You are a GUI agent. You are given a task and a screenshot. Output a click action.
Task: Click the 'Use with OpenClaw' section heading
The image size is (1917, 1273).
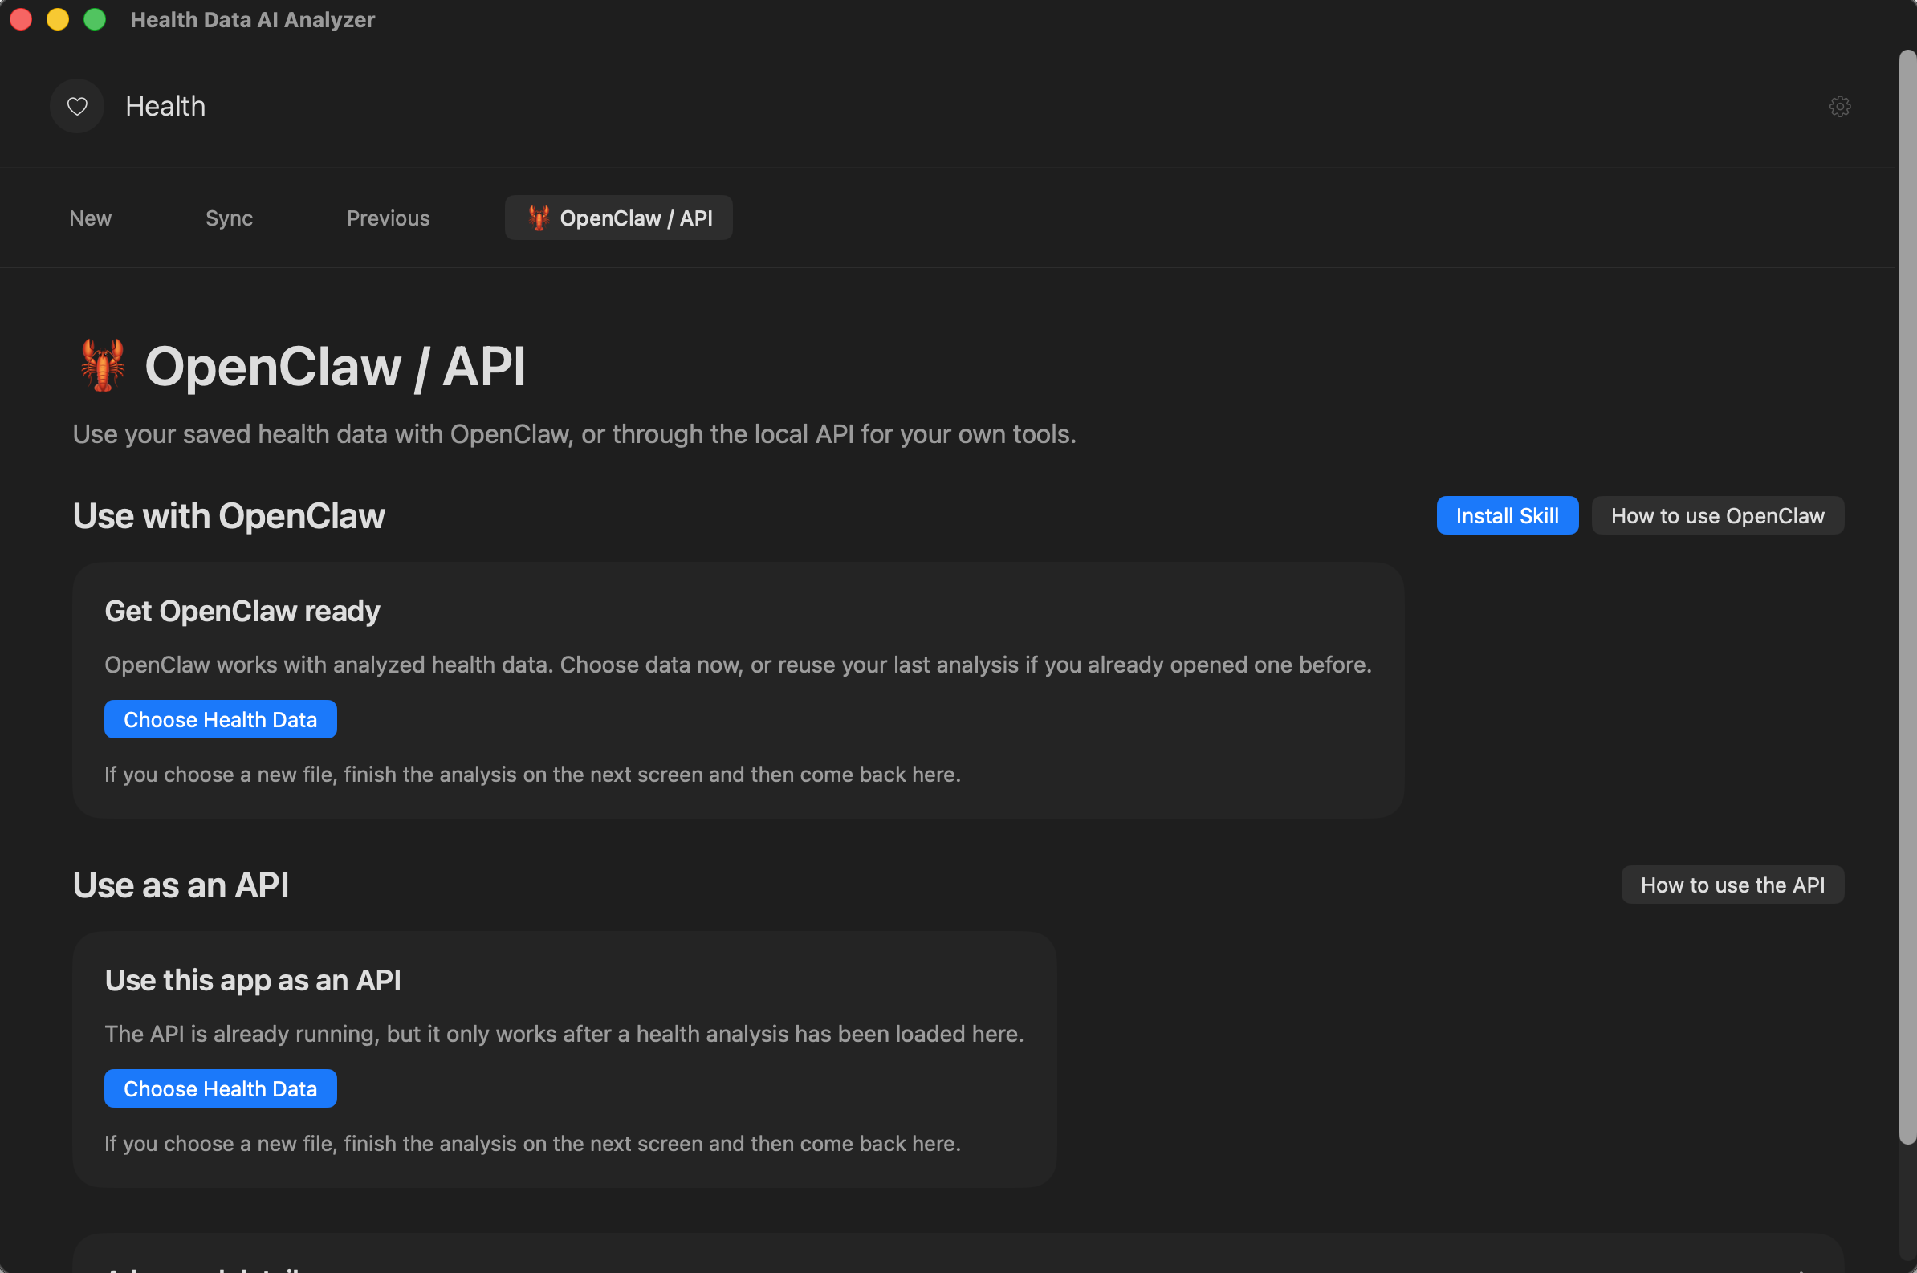point(229,516)
